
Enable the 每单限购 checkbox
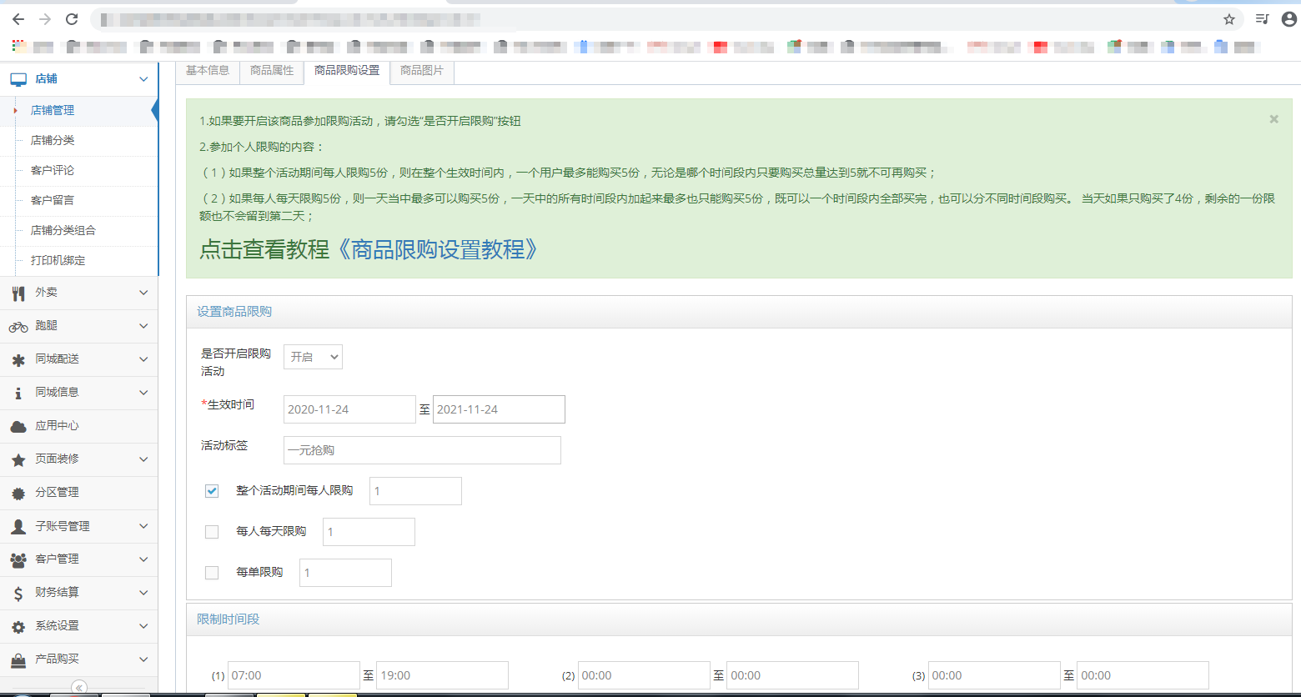point(212,572)
